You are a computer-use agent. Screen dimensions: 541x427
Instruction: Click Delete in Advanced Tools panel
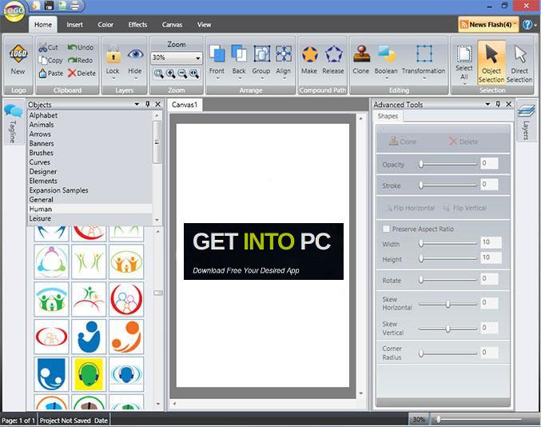pyautogui.click(x=463, y=142)
